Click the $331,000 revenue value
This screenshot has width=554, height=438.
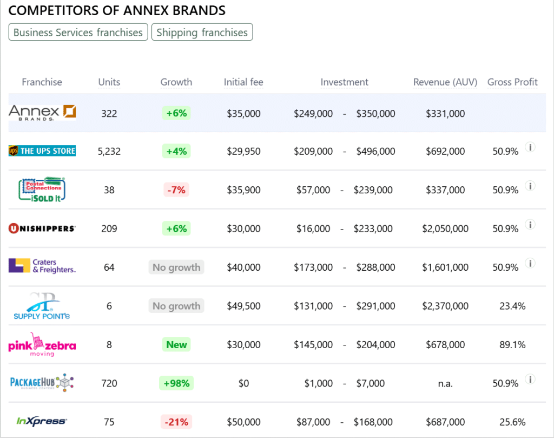(x=445, y=114)
